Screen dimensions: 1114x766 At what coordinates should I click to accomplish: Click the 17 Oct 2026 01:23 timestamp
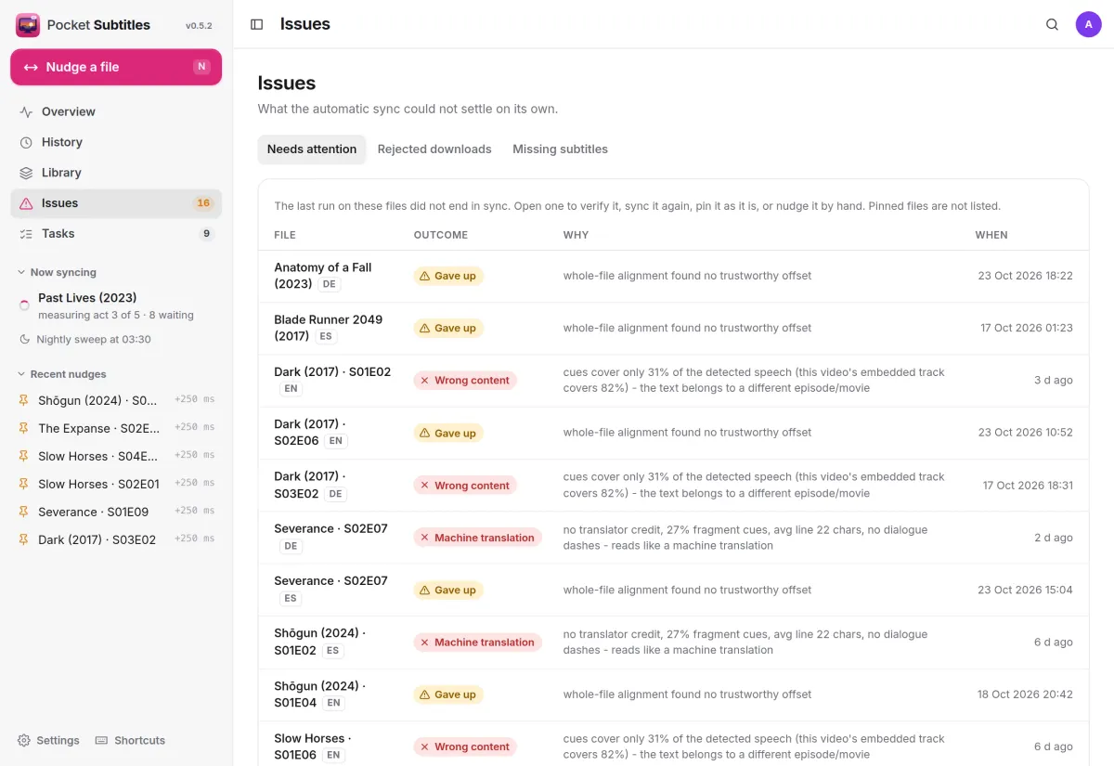(1027, 328)
